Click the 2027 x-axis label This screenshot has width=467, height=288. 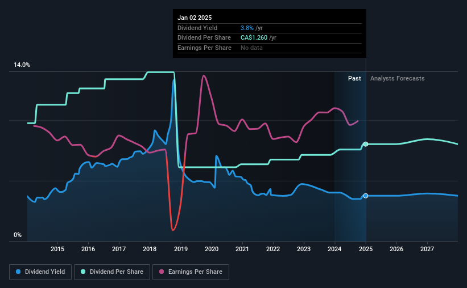click(x=427, y=249)
